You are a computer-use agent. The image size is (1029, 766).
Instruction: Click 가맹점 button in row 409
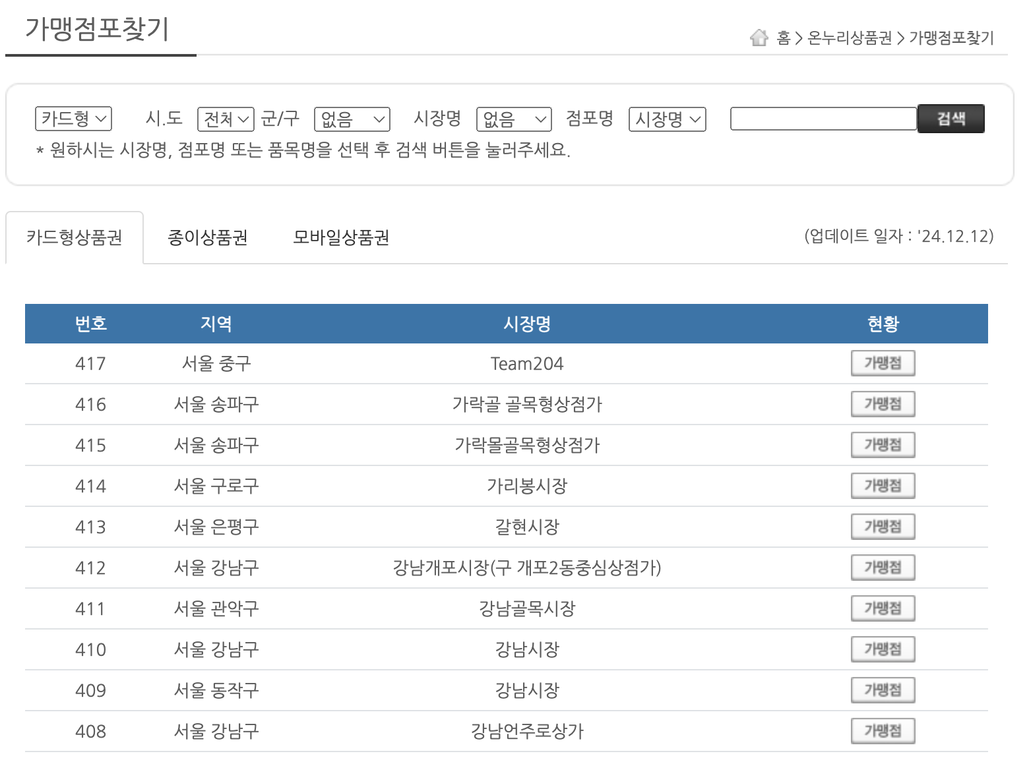[883, 690]
